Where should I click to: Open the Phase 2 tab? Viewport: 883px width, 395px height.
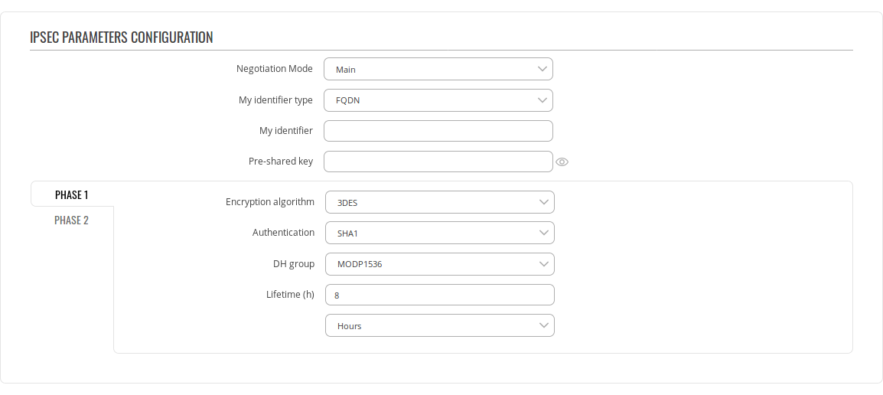pyautogui.click(x=72, y=220)
